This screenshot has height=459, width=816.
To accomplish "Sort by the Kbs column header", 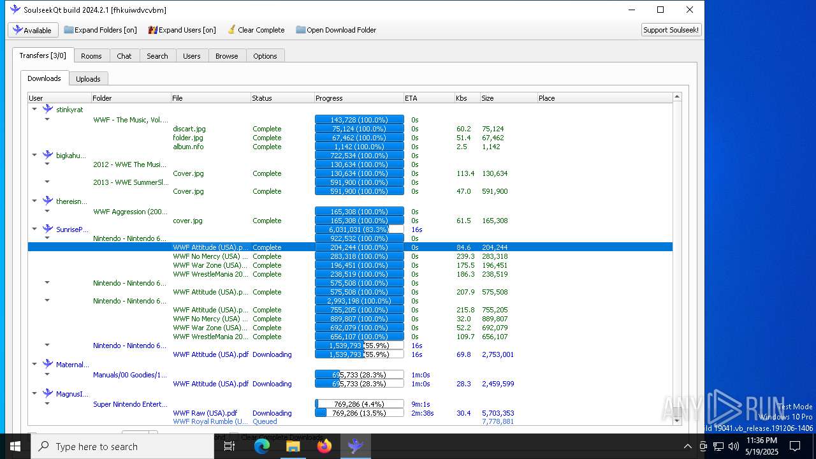I will point(467,98).
